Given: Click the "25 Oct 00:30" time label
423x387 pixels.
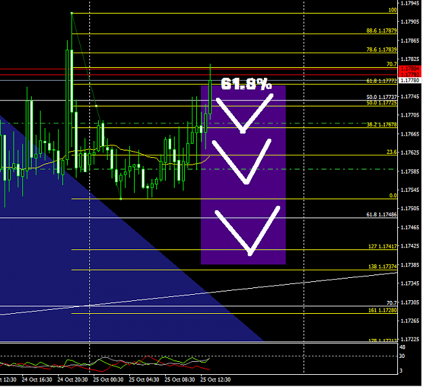Looking at the screenshot, I should pos(108,380).
